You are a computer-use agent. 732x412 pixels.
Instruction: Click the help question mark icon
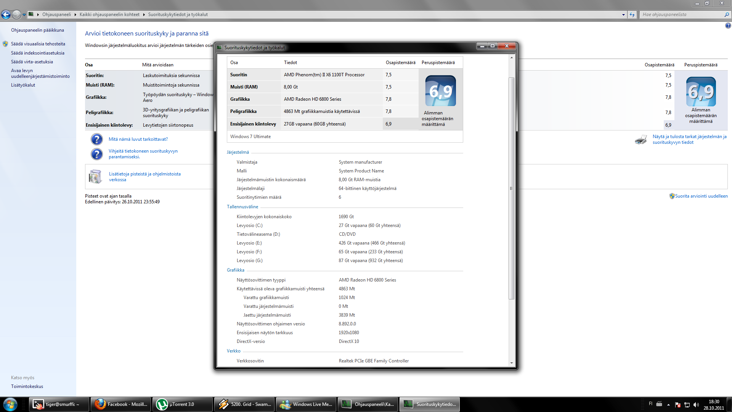click(728, 26)
